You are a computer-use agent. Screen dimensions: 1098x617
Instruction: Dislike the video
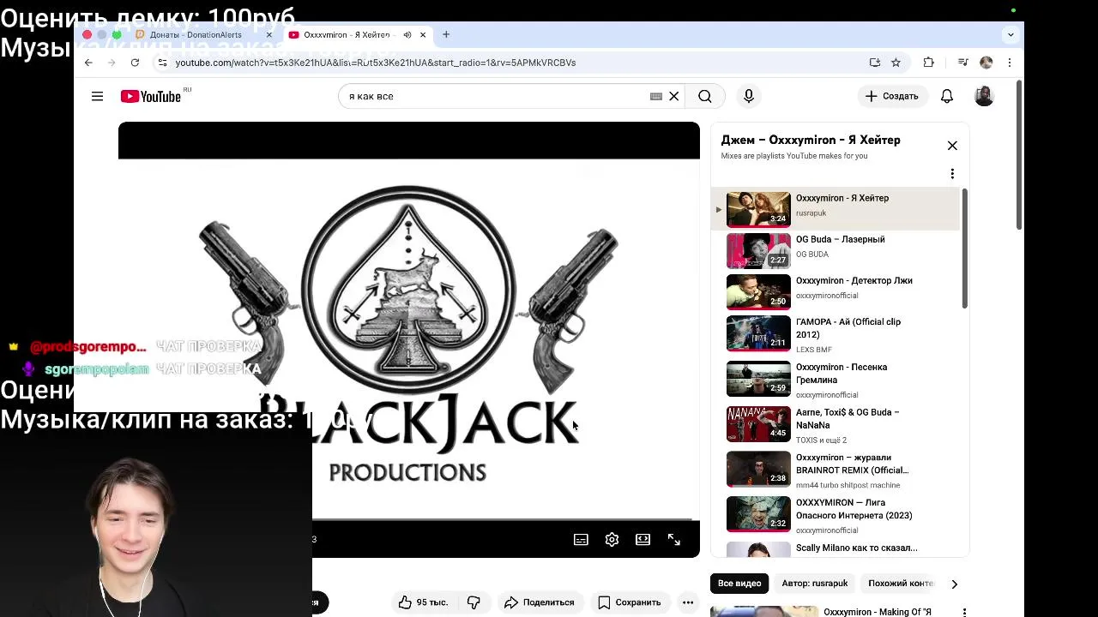[474, 602]
